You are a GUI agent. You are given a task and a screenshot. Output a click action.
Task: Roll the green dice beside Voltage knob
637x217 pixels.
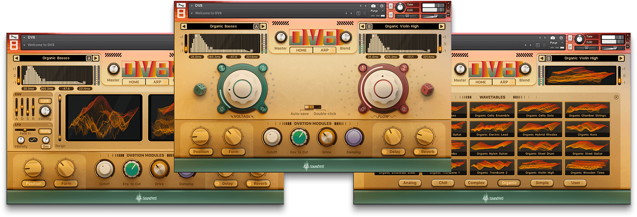pos(200,90)
